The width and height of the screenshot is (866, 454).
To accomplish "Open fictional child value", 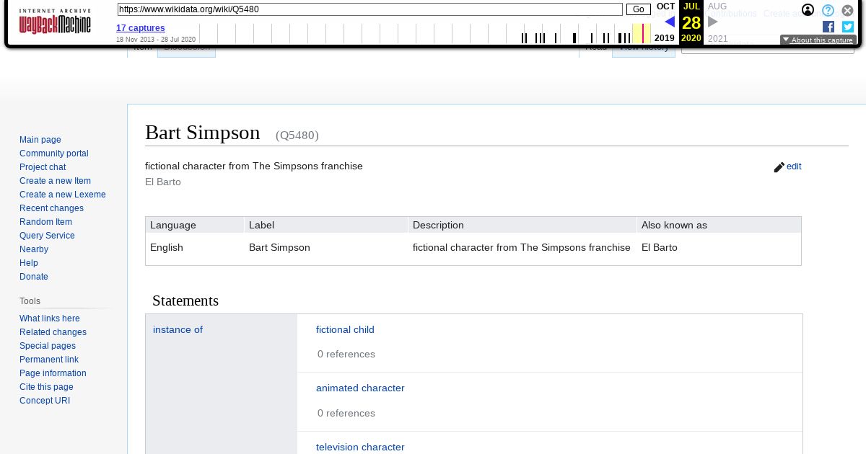I will point(345,329).
